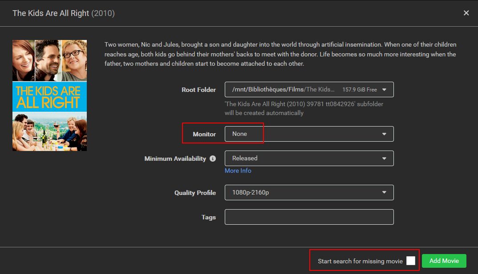This screenshot has height=274, width=478.
Task: Click the Monitor dropdown caret icon
Action: [x=385, y=134]
